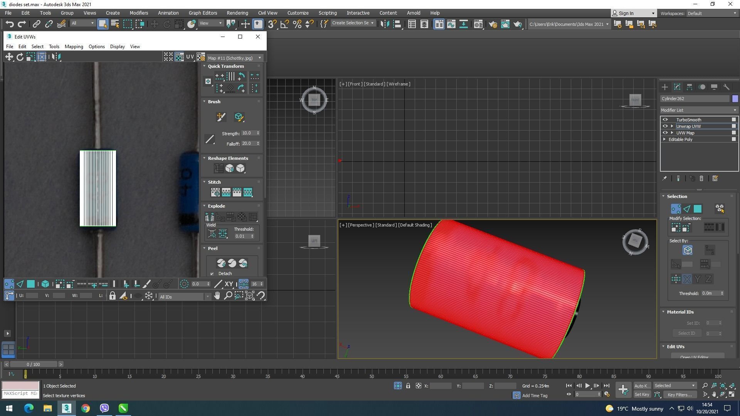Toggle visibility of Unwrap UVW modifier
The width and height of the screenshot is (740, 416).
665,126
